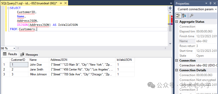Click the editor split window handle

point(170,8)
